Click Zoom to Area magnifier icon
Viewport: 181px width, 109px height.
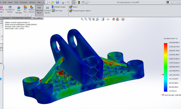point(86,19)
